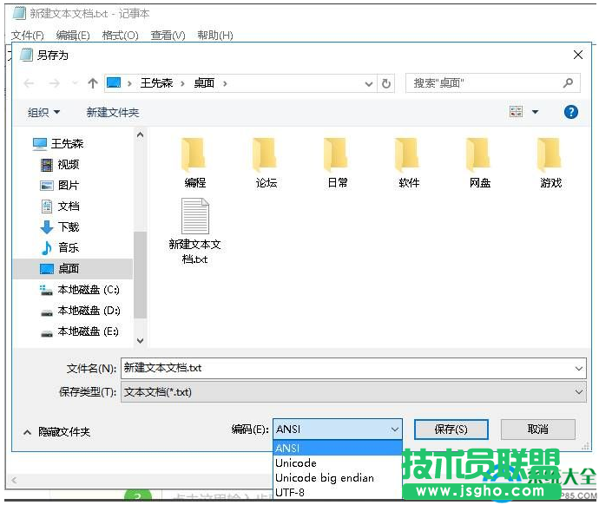Choose ANSI encoding from the list

(338, 448)
